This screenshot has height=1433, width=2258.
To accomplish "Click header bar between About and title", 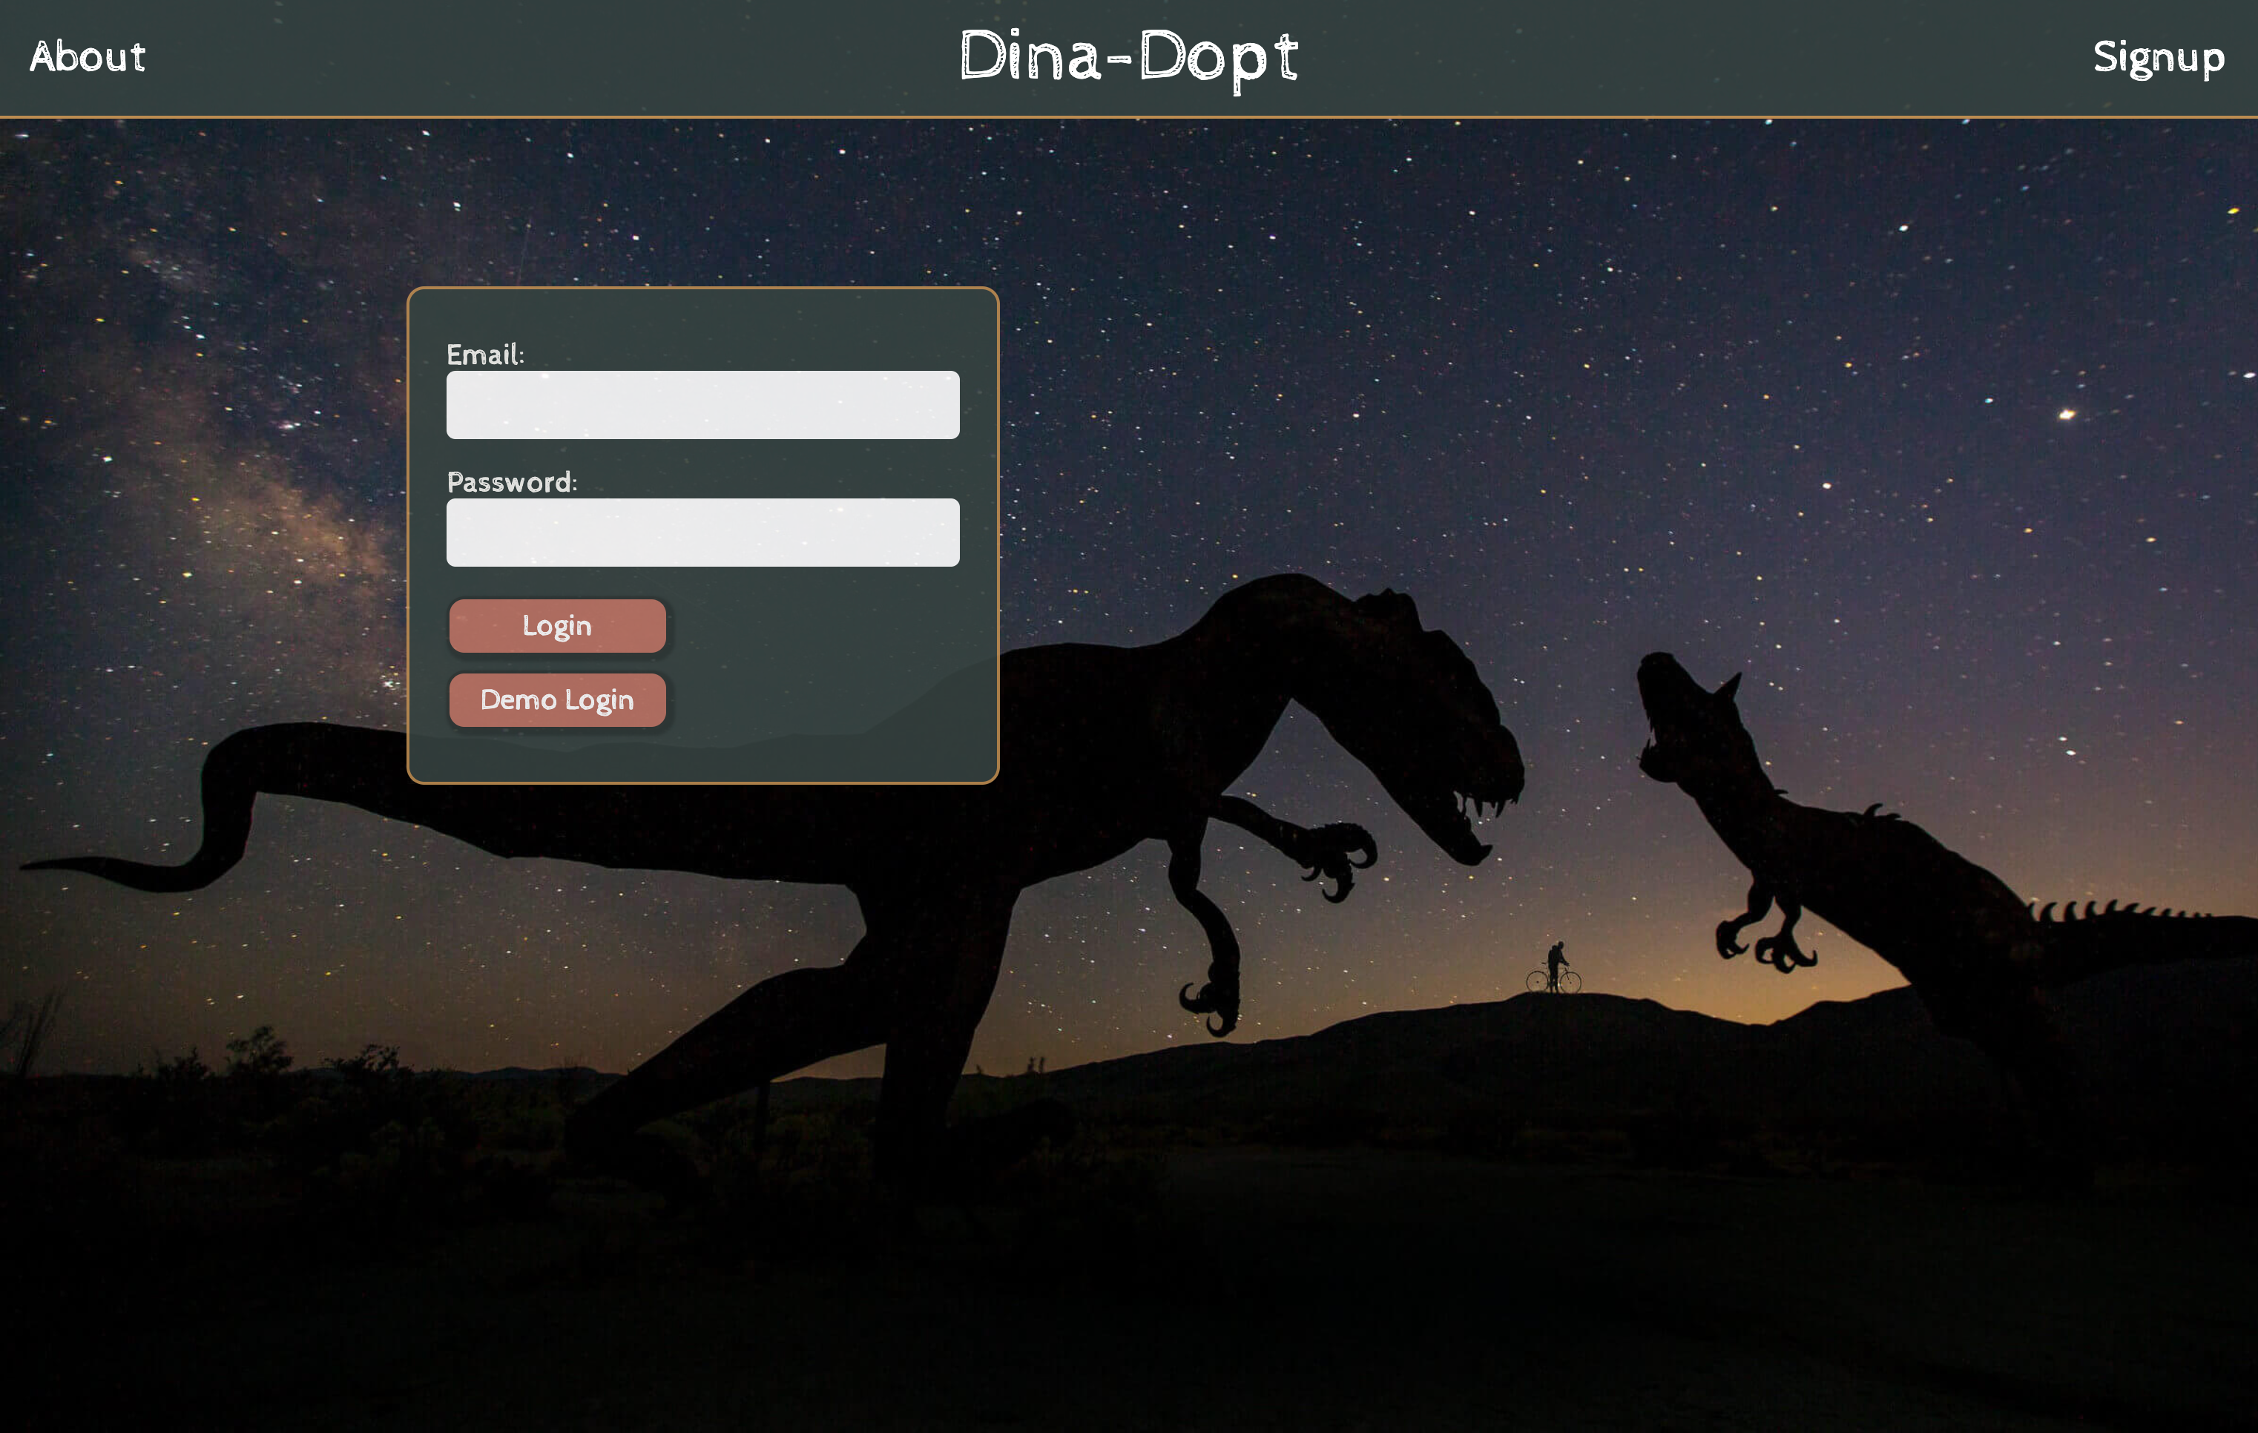I will (553, 57).
